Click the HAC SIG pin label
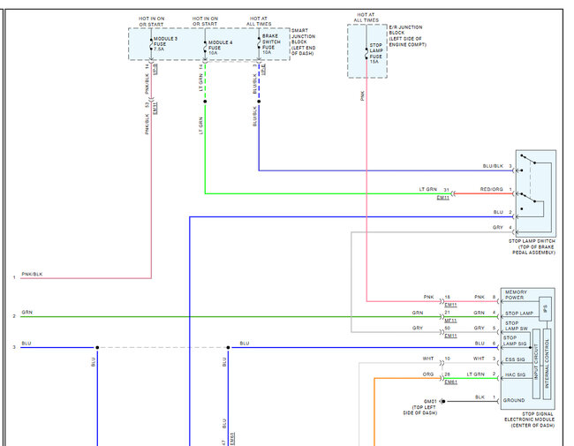The width and height of the screenshot is (574, 446). (515, 374)
